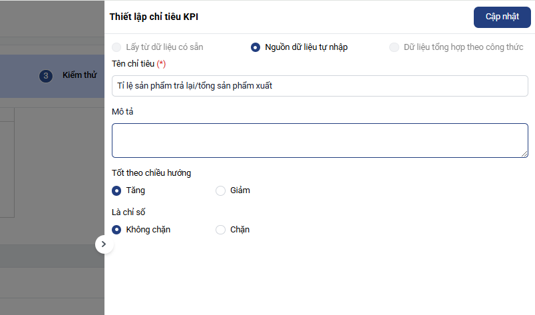535x315 pixels.
Task: Select the Không chặn radio option
Action: click(117, 230)
